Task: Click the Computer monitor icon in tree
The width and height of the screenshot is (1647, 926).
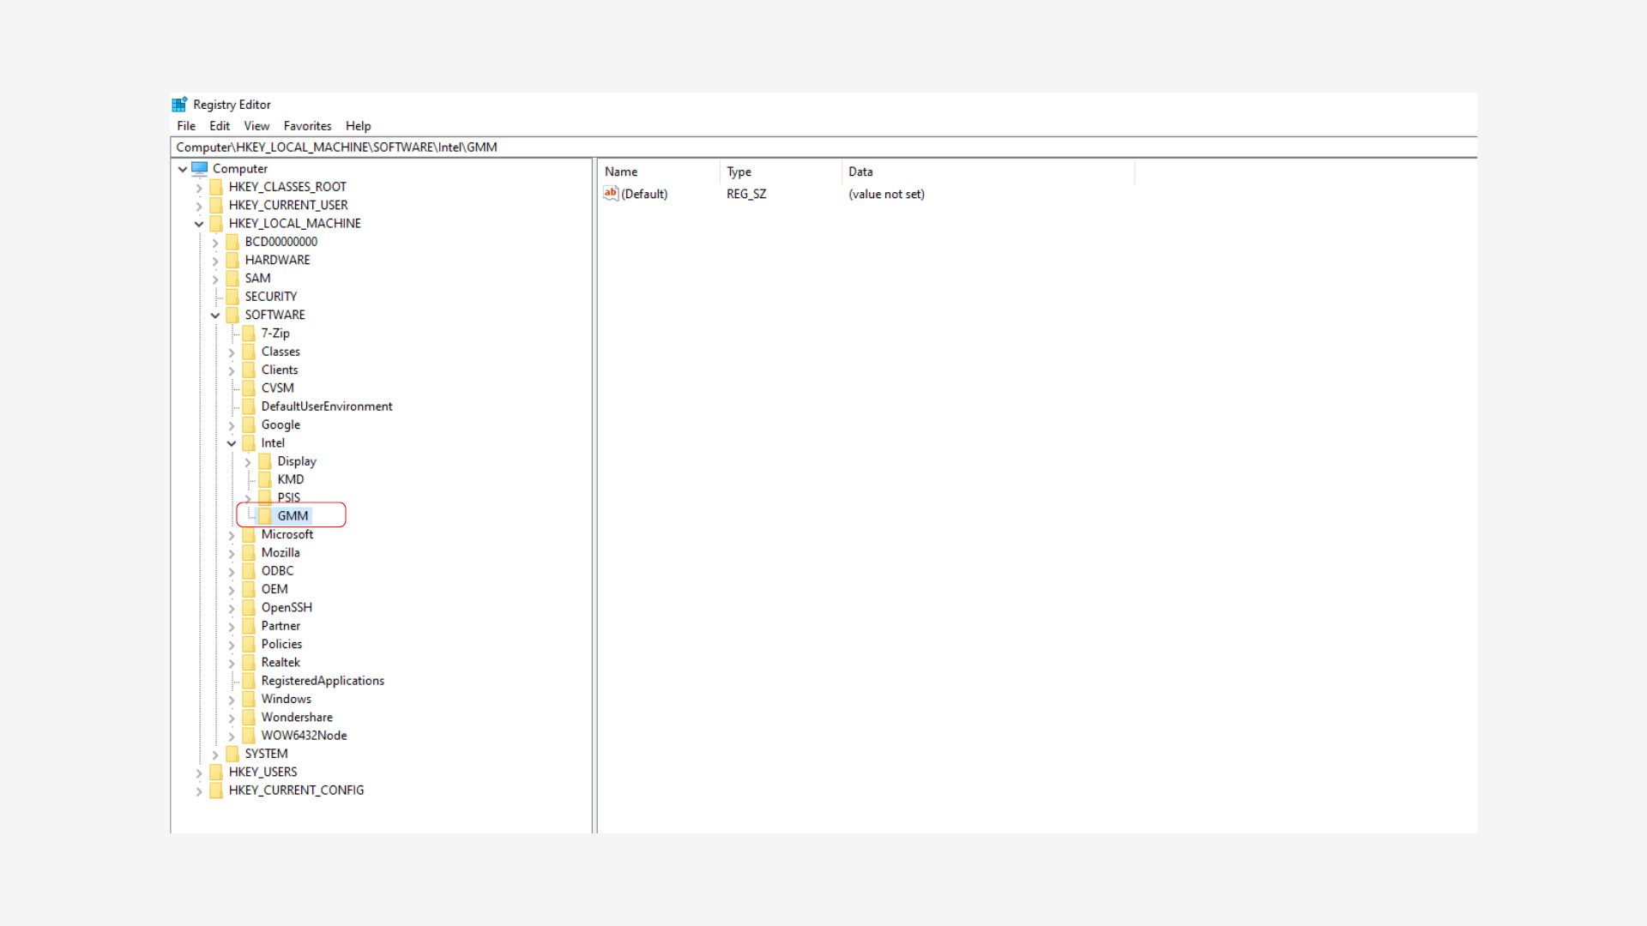Action: pos(200,169)
